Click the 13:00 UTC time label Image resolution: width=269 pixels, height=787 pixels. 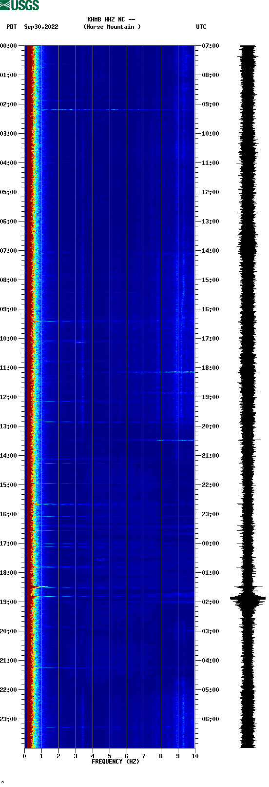[211, 222]
